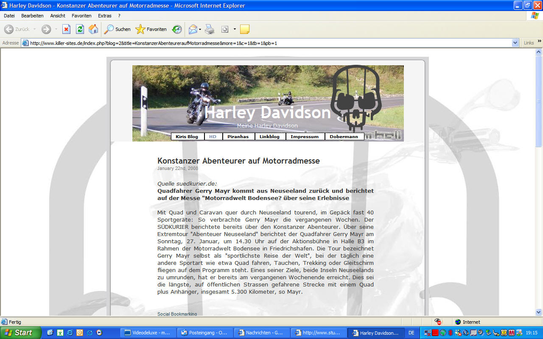Viewport: 543px width, 339px height.
Task: Click the date January 22nd, 2008
Action: pyautogui.click(x=178, y=168)
